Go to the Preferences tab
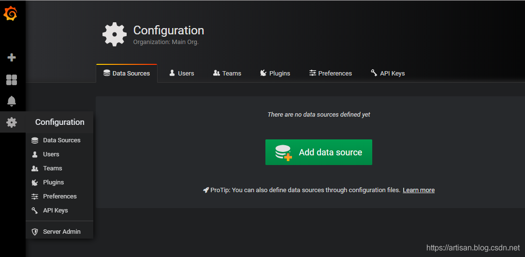The image size is (525, 257). 331,73
